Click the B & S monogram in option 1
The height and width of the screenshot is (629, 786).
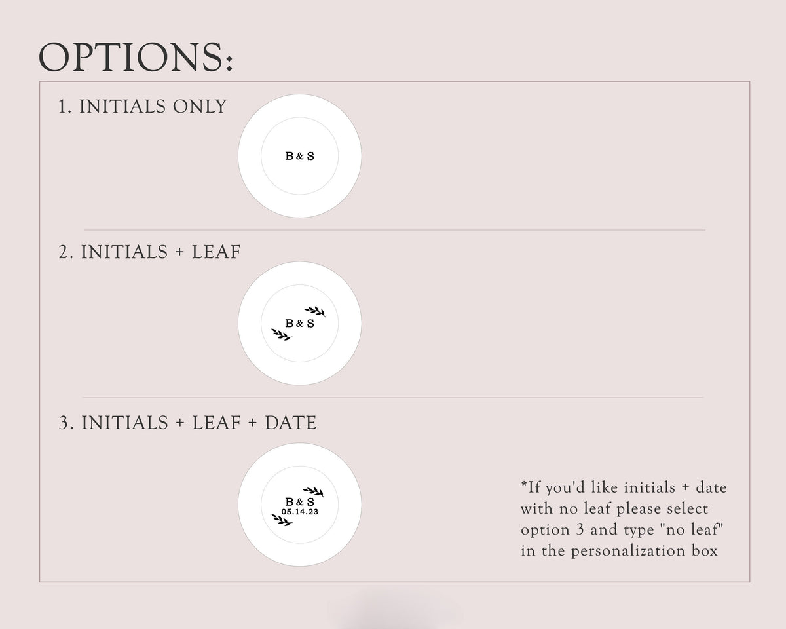pos(300,156)
